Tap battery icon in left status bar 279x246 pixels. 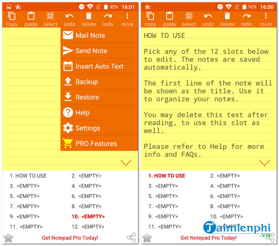coord(106,7)
